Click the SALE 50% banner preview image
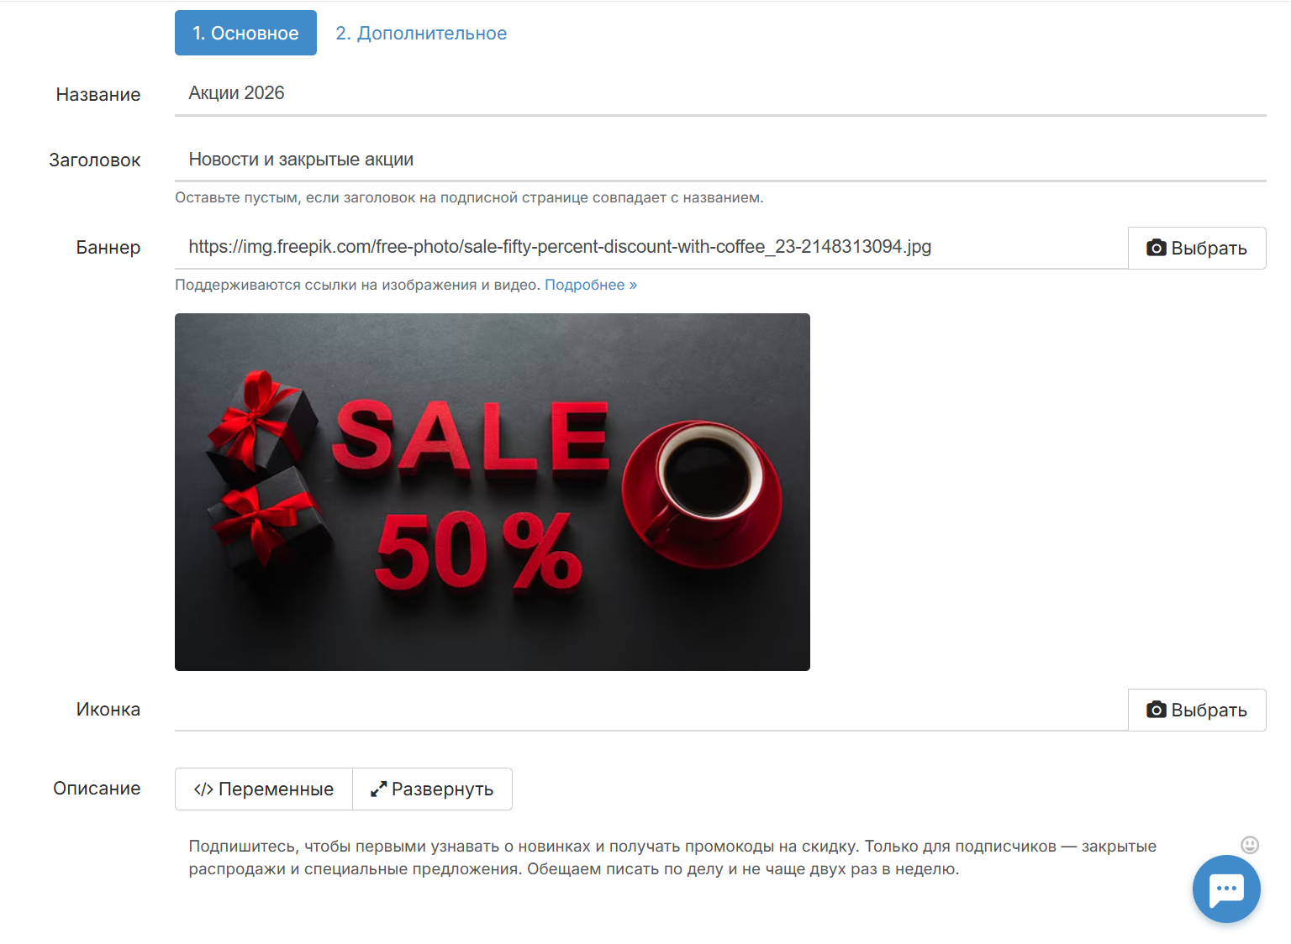The image size is (1291, 944). point(493,492)
